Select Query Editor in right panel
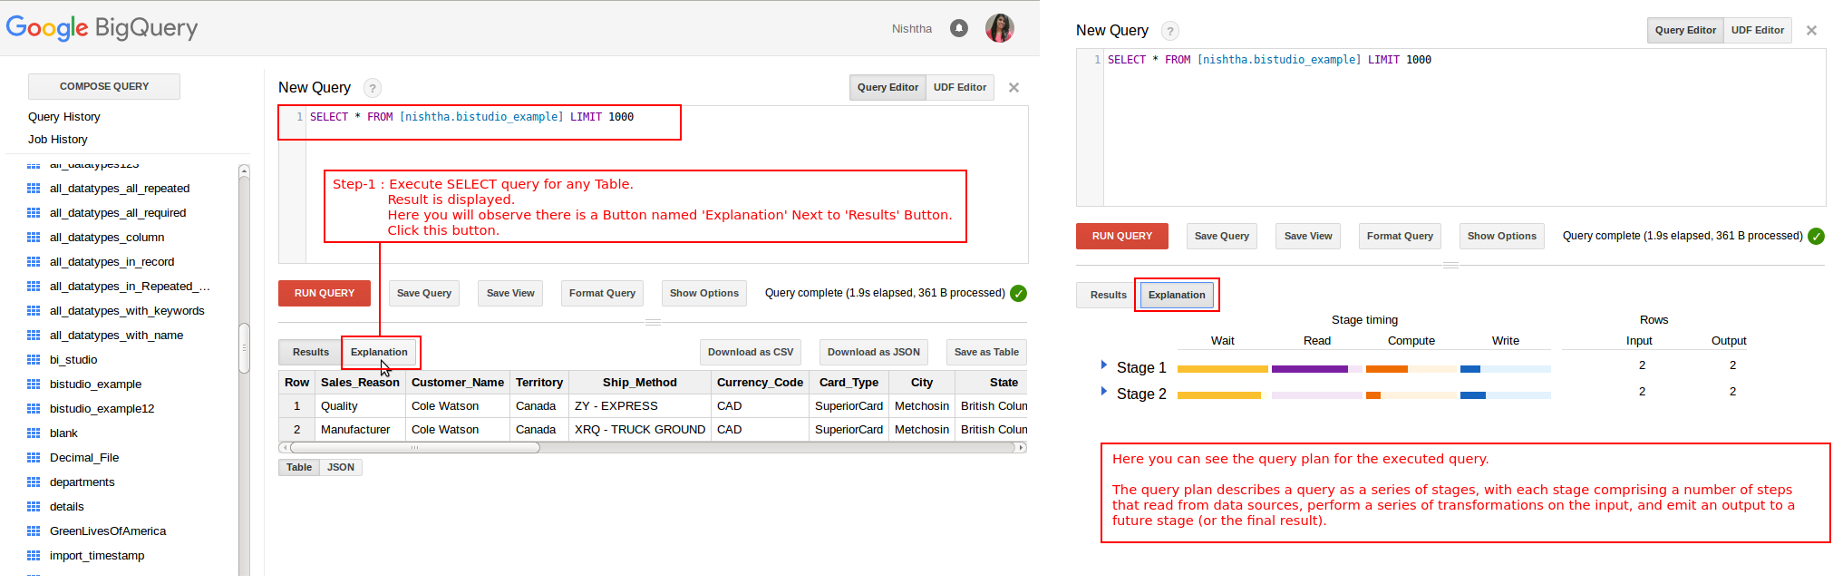The height and width of the screenshot is (584, 1833). tap(1685, 30)
